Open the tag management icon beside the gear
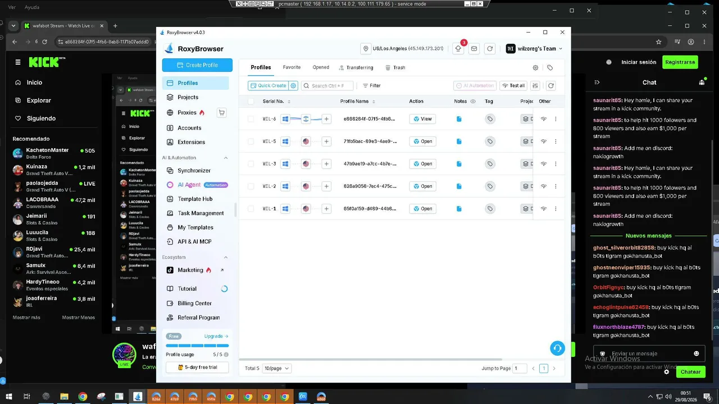 point(550,67)
